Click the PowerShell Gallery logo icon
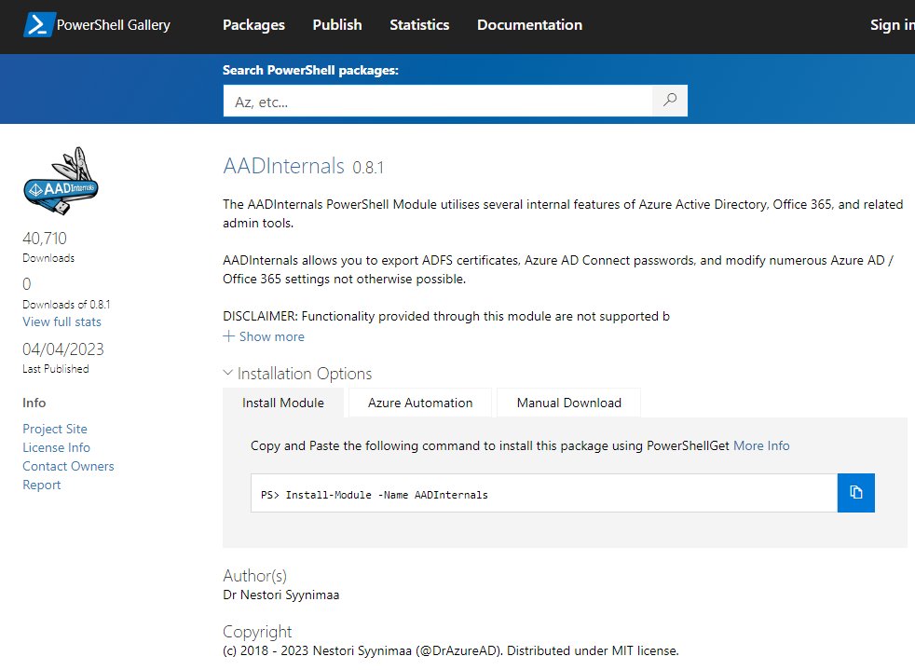This screenshot has height=670, width=915. [x=39, y=25]
